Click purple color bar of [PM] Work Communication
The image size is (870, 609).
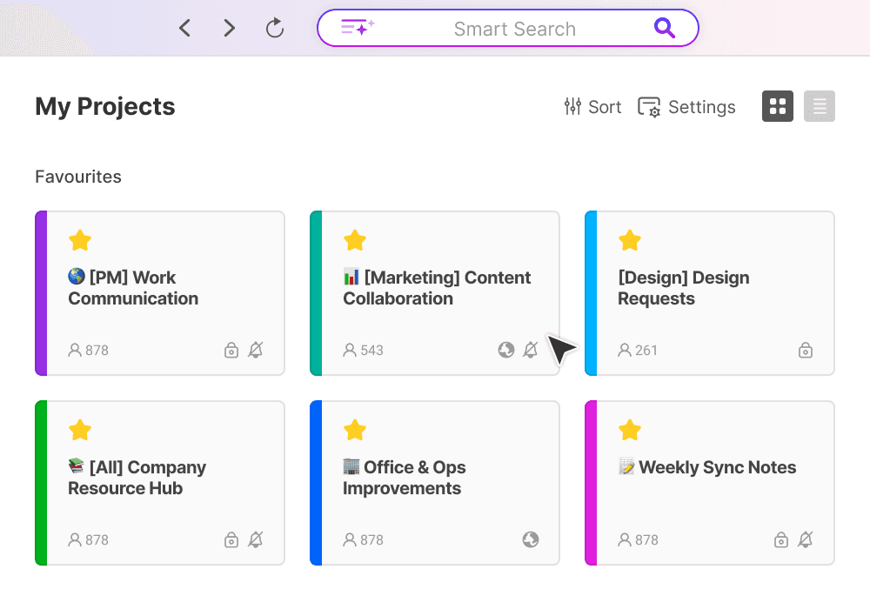[41, 293]
